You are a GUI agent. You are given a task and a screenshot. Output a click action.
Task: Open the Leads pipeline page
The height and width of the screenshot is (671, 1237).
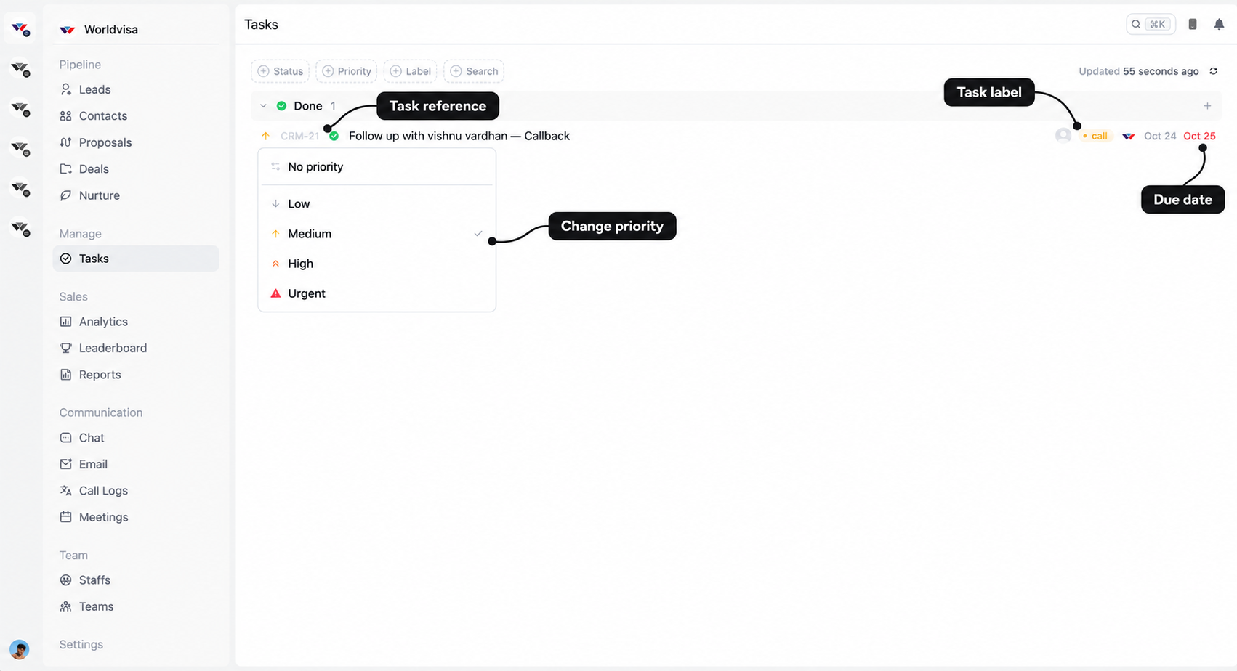(x=136, y=89)
